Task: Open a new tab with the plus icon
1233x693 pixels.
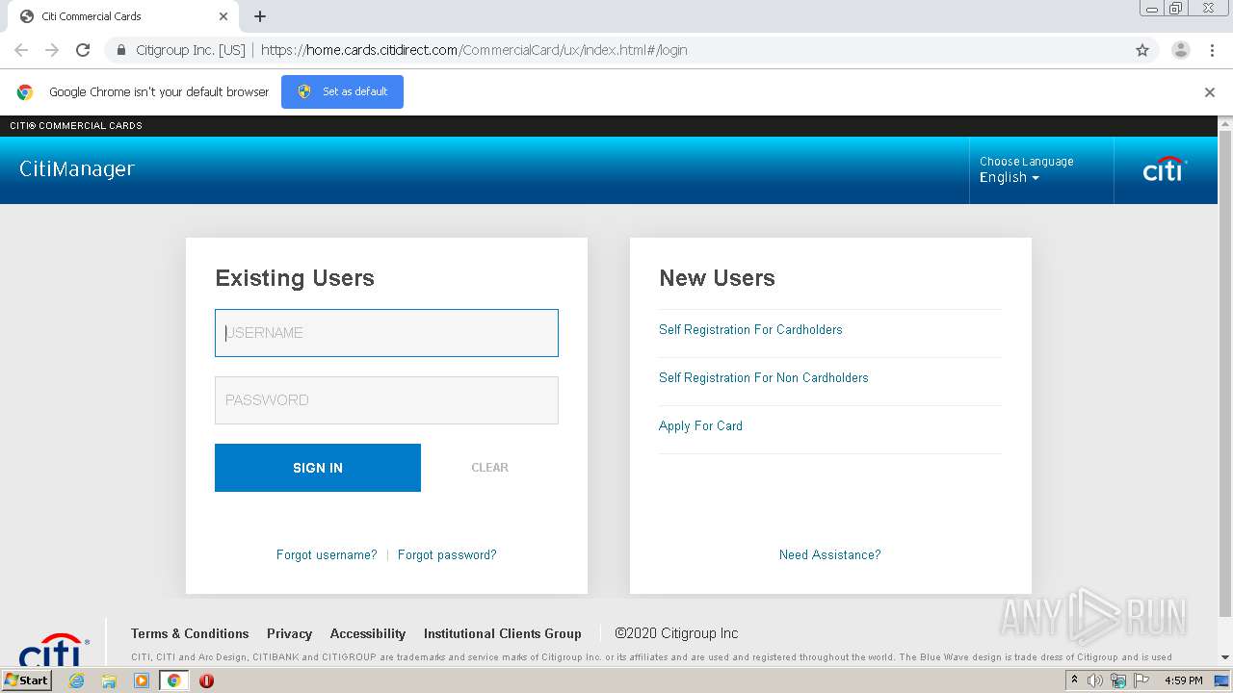Action: click(x=260, y=16)
